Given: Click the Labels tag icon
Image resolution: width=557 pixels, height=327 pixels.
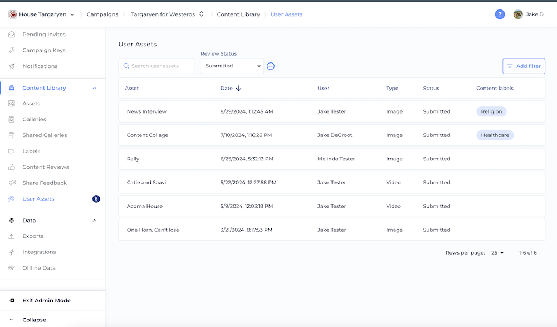Looking at the screenshot, I should 12,151.
